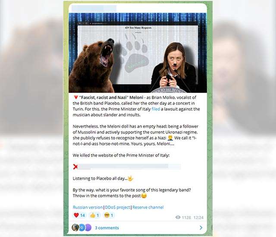Open comments with the right chevron arrow
Screen dimensions: 276x237
pos(201,228)
